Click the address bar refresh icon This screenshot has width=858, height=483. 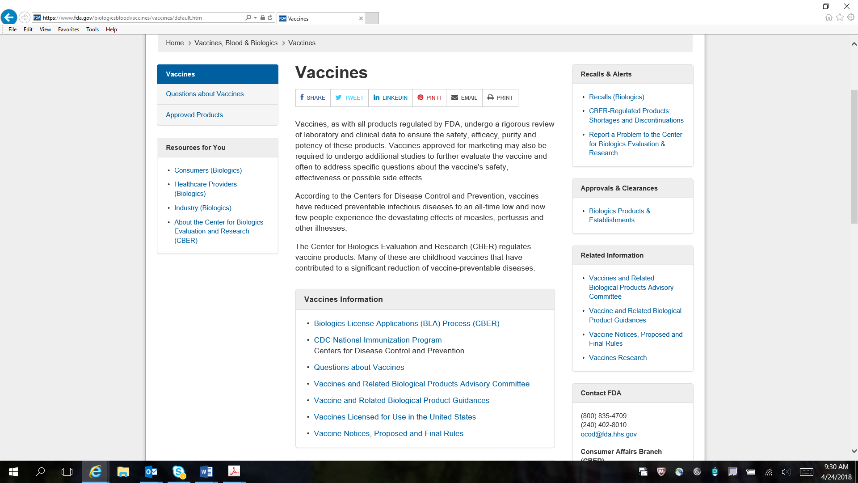point(270,18)
